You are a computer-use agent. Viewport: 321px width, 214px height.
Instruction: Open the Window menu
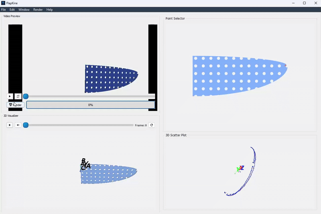pyautogui.click(x=24, y=10)
